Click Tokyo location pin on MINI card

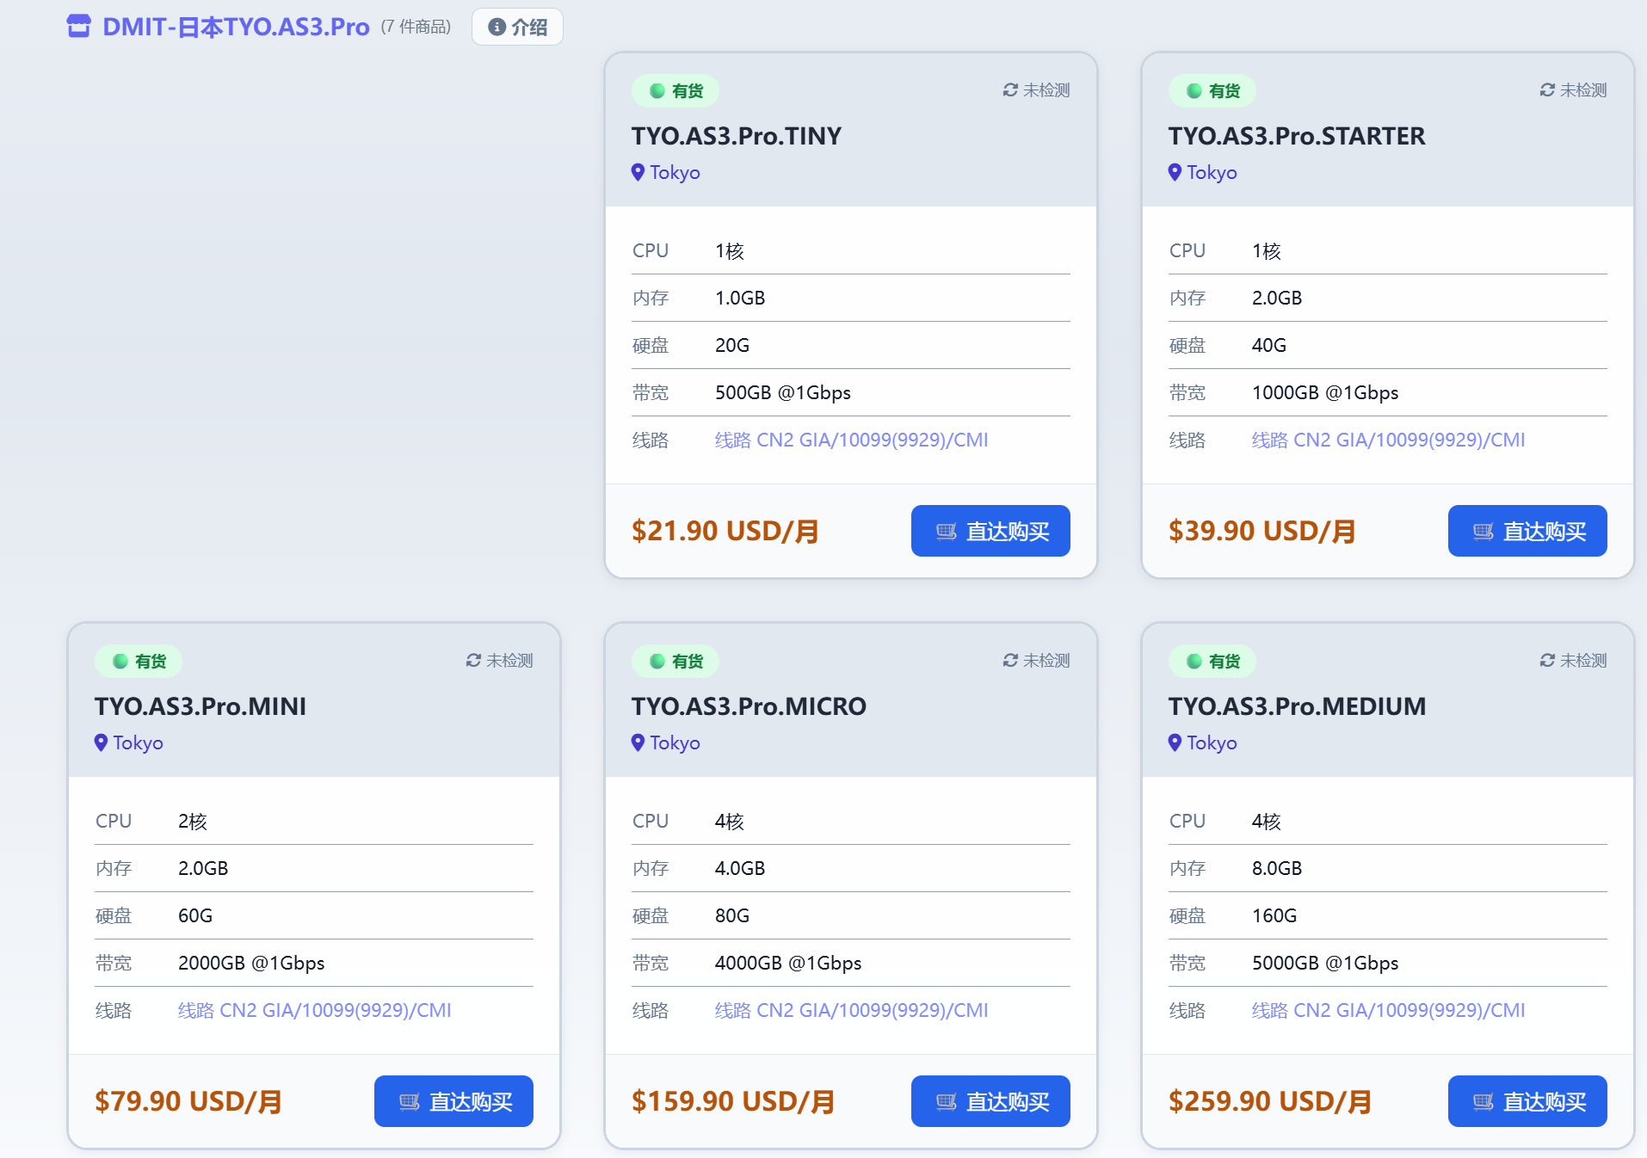coord(101,742)
